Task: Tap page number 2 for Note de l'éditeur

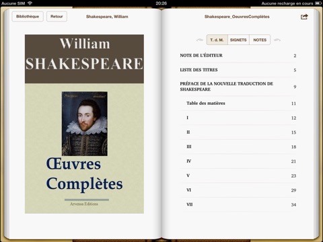Action: point(295,56)
